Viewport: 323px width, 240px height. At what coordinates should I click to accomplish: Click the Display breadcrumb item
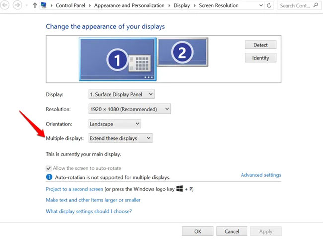click(x=181, y=6)
